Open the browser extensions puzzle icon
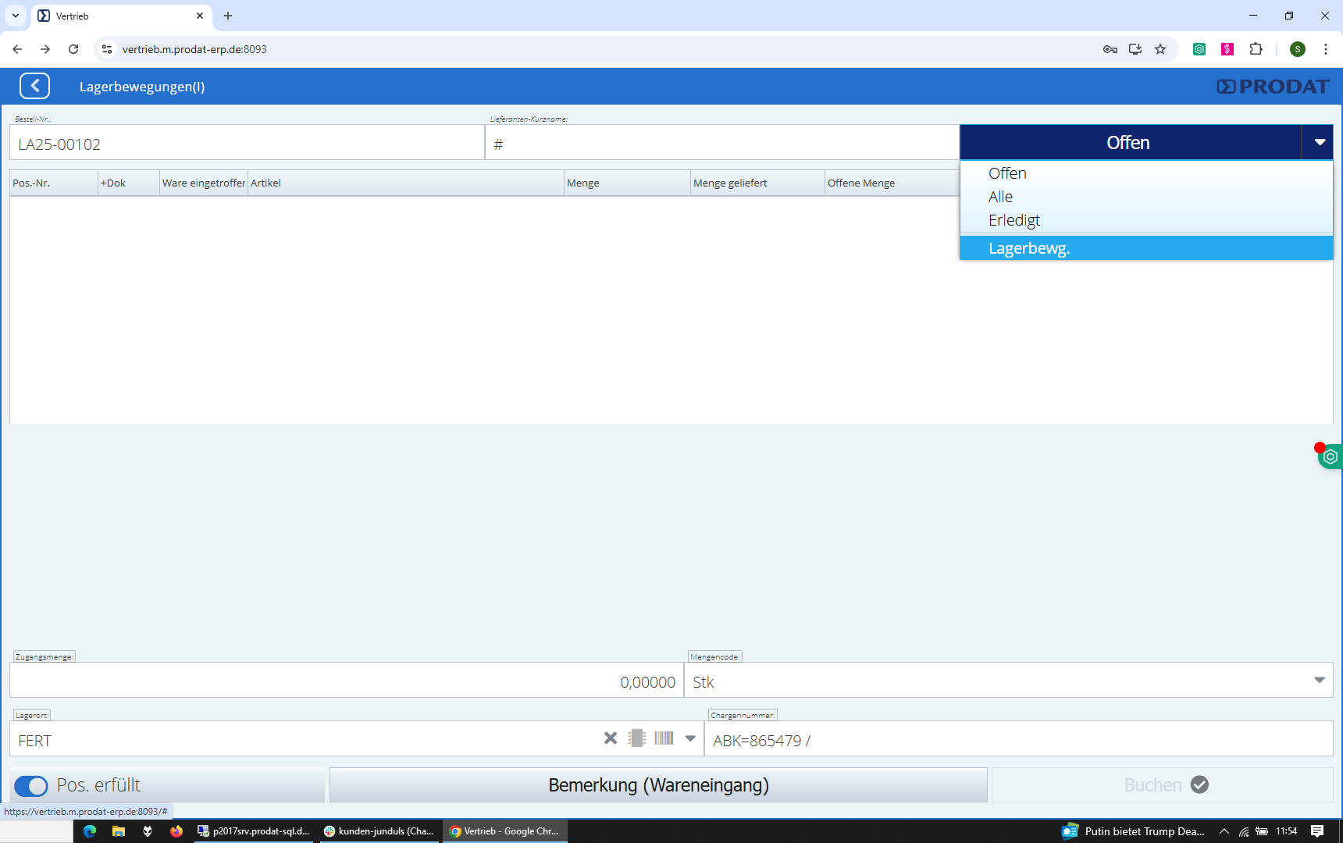Viewport: 1343px width, 843px height. coord(1256,49)
